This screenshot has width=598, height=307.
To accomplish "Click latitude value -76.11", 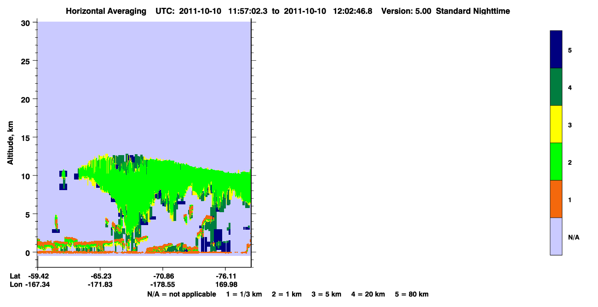I will pyautogui.click(x=225, y=276).
